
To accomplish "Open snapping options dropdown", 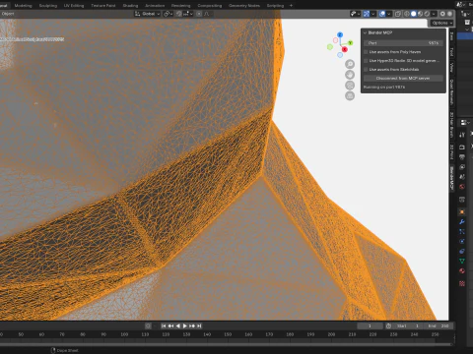I will point(188,14).
